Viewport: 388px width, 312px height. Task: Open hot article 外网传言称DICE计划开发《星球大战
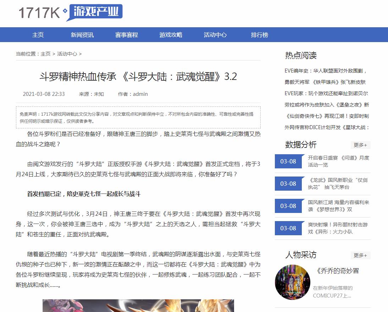click(327, 128)
